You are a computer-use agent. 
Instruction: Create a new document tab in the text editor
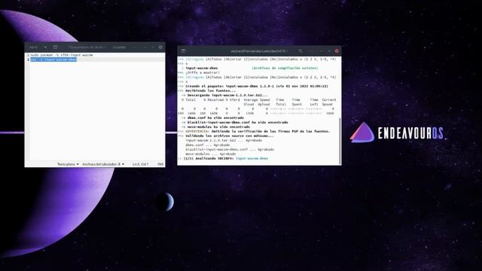point(55,47)
